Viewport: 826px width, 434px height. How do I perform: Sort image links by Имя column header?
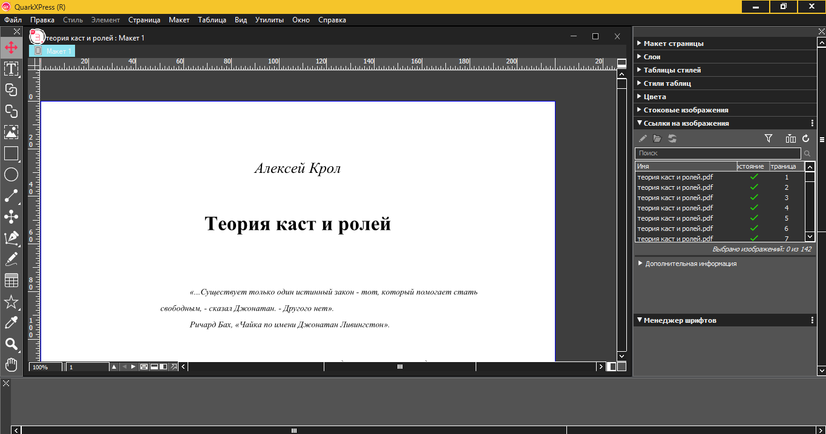(686, 166)
